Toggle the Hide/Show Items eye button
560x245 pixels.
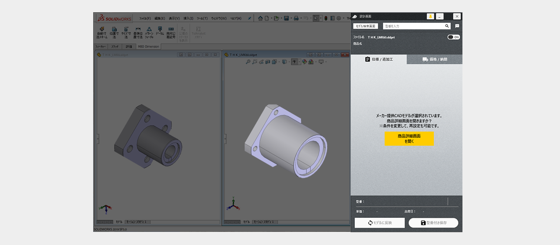[x=294, y=62]
